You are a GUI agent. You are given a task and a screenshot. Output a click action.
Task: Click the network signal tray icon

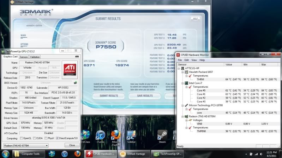point(256,154)
